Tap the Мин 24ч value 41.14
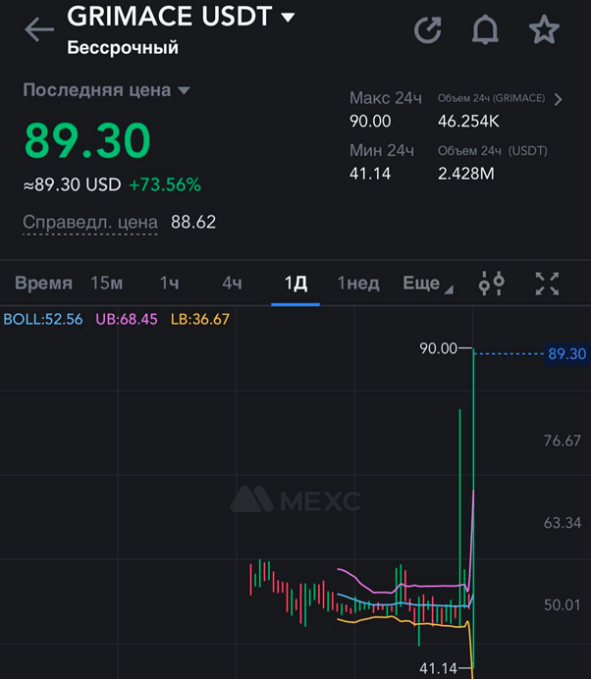The image size is (591, 679). point(370,174)
